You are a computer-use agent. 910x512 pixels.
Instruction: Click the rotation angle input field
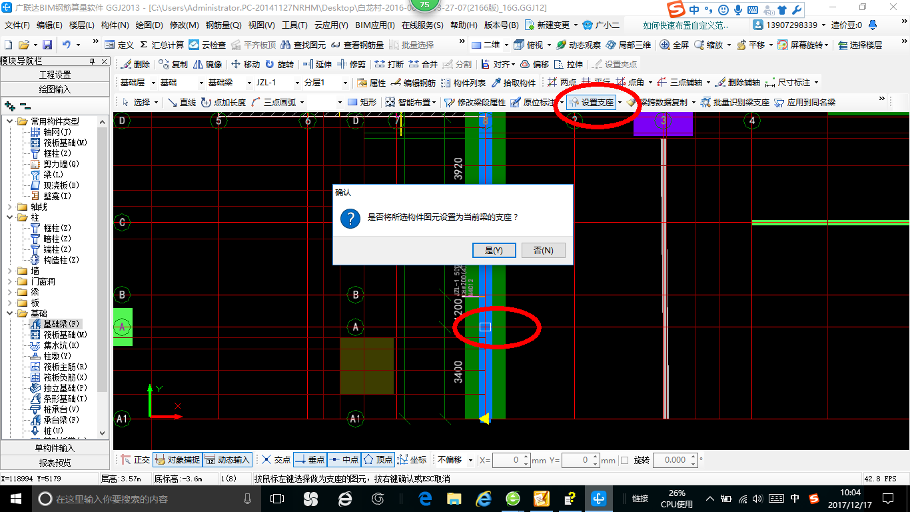(x=675, y=460)
